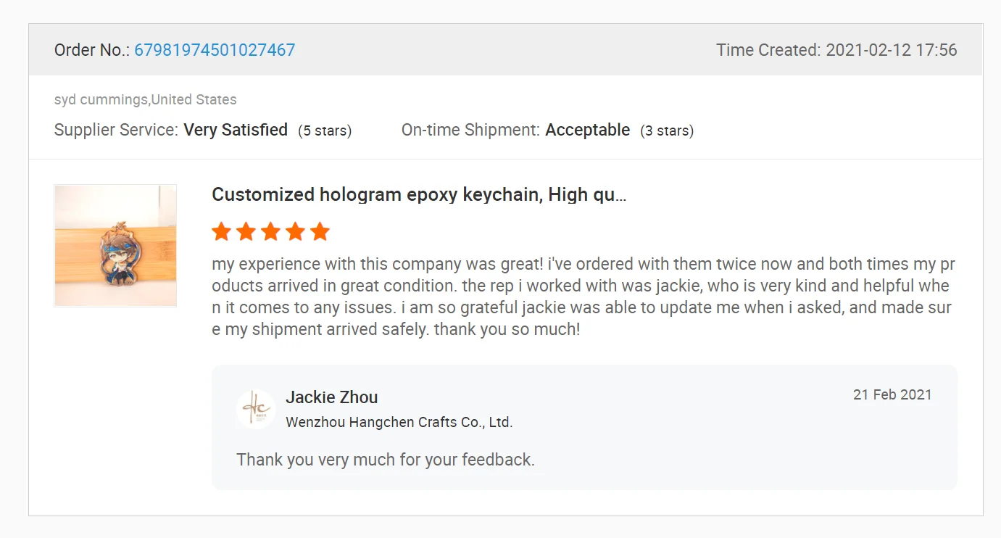Click the fifth orange rating star
Screen dimensions: 1001x538
(x=320, y=232)
